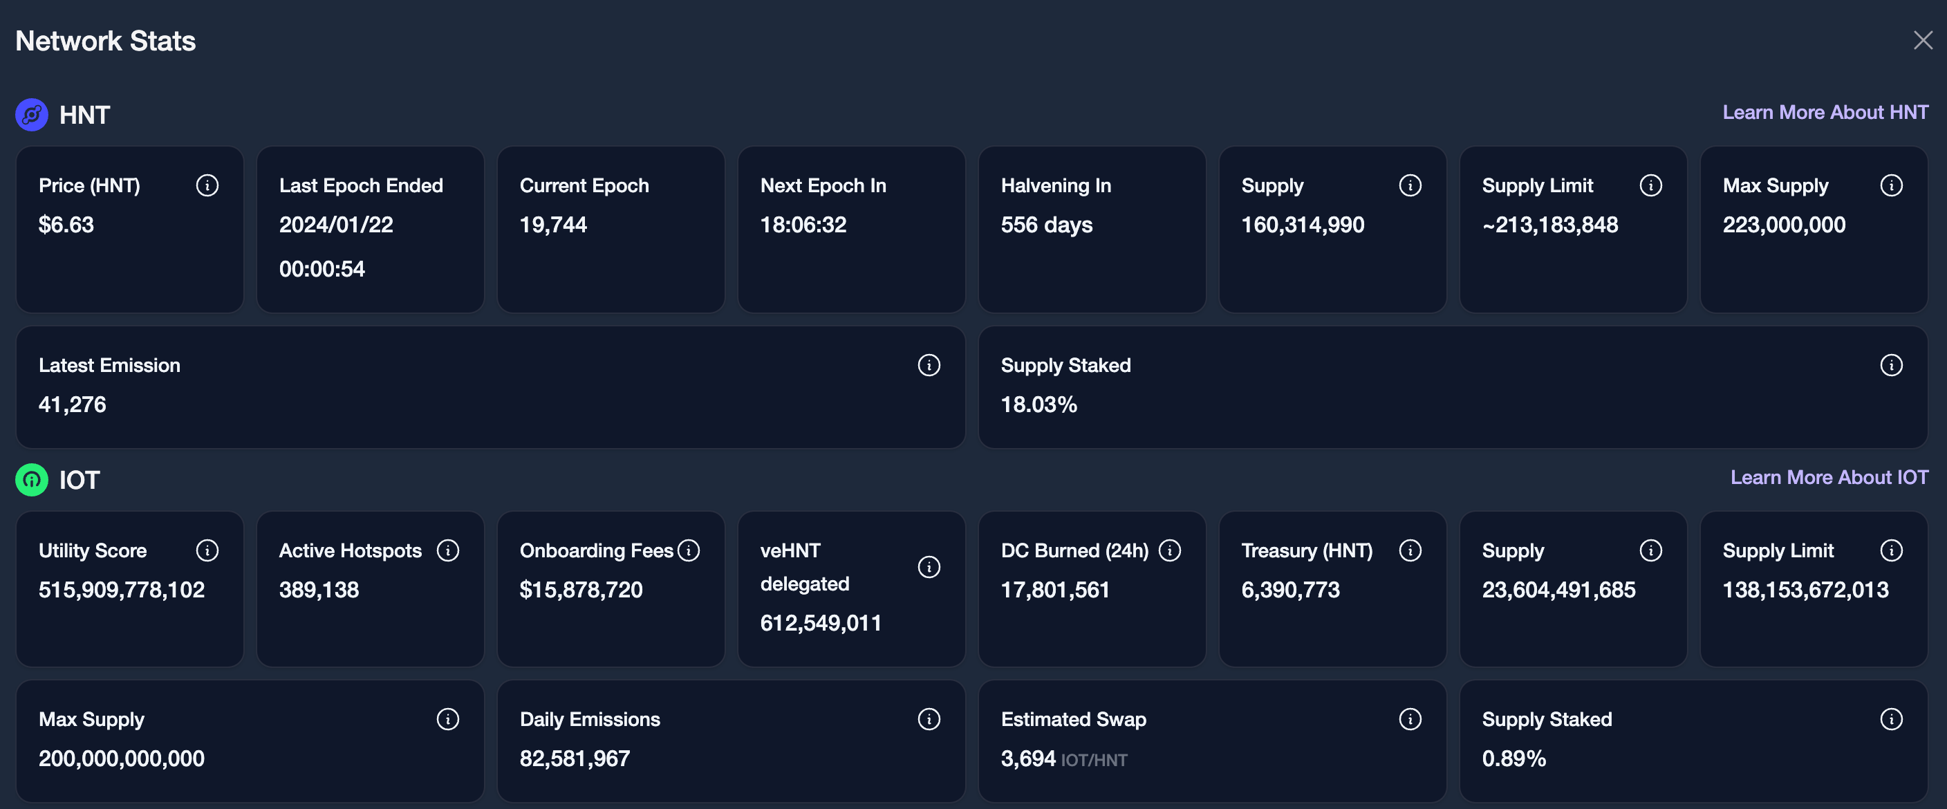This screenshot has height=809, width=1947.
Task: Click the value 223,000,000
Action: click(1785, 225)
